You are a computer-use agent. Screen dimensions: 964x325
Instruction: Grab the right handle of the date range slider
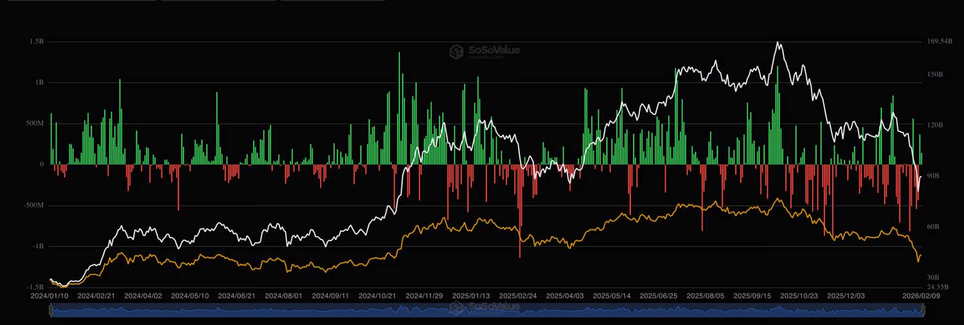pyautogui.click(x=924, y=310)
